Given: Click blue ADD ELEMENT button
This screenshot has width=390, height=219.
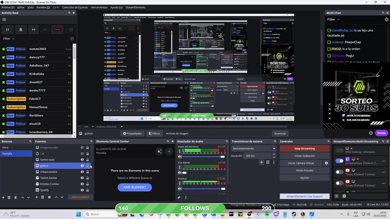Looking at the screenshot, I should pyautogui.click(x=135, y=187).
